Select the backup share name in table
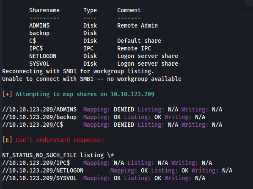Viewport: 253px width, 189px height. point(39,33)
